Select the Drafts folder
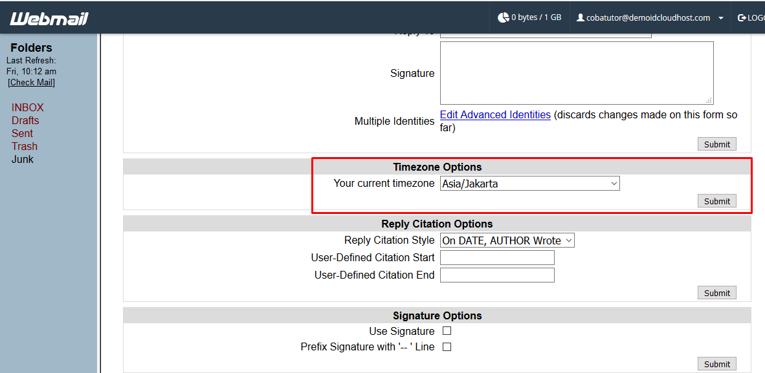Image resolution: width=765 pixels, height=373 pixels. point(25,120)
